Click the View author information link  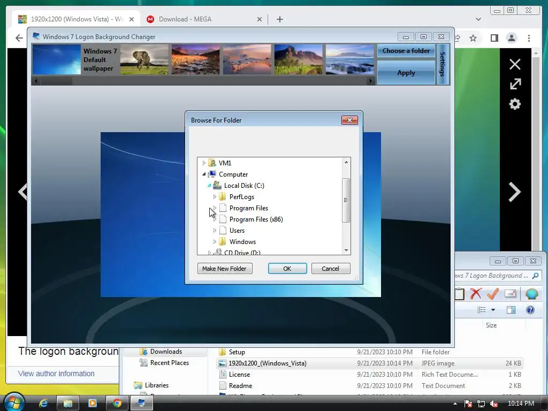[x=56, y=374]
